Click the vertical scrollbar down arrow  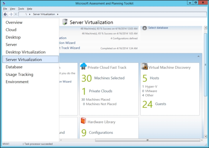(x=206, y=136)
